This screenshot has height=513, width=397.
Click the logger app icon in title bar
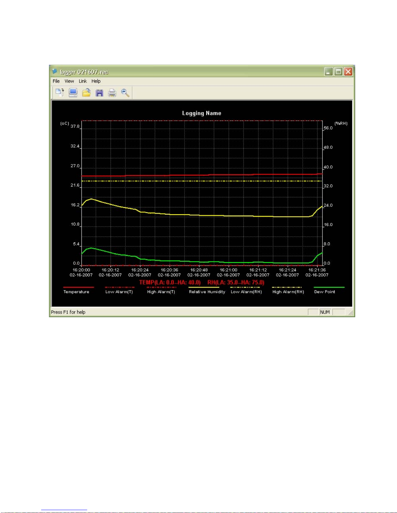pos(55,72)
